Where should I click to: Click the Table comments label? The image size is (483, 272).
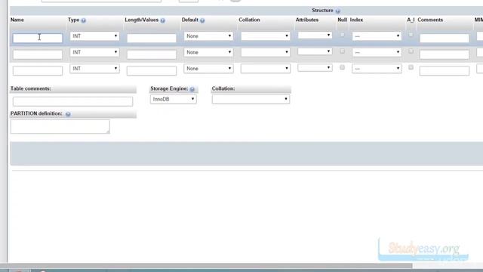coord(31,88)
